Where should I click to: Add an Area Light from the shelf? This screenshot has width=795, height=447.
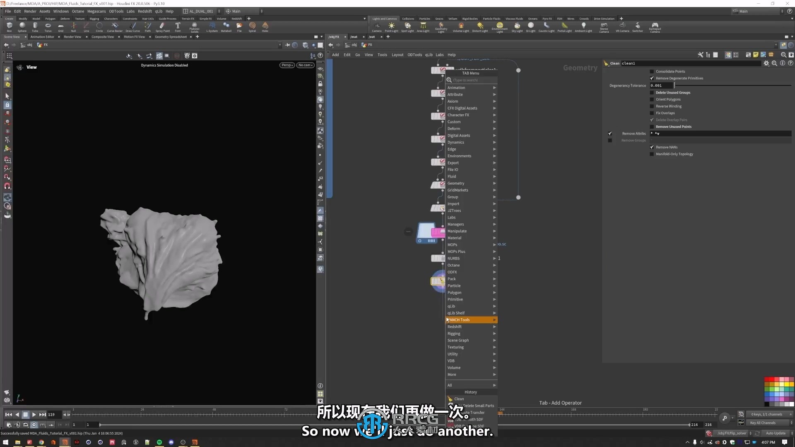[423, 27]
